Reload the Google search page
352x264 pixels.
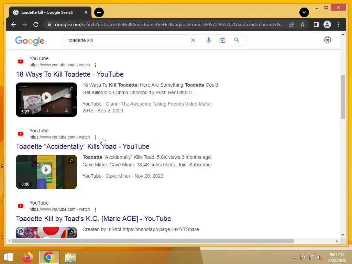click(x=36, y=24)
